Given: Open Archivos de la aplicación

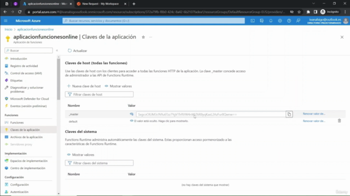Looking at the screenshot, I should 26,137.
